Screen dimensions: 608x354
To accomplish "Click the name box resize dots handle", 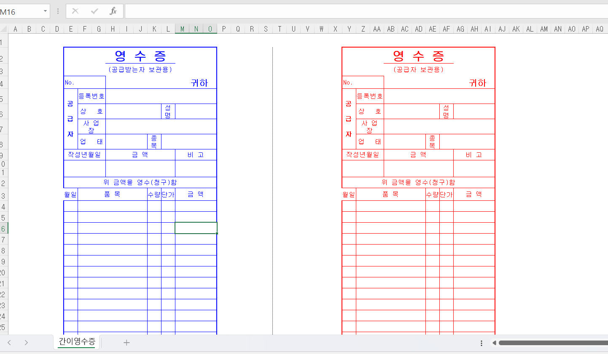I will pos(58,11).
